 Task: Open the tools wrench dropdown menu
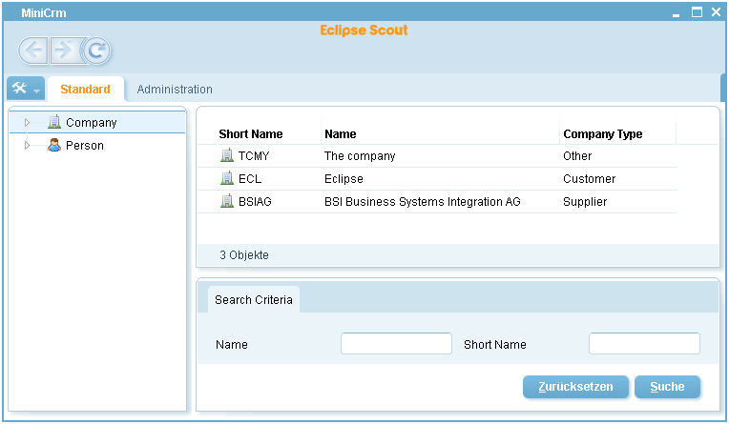point(26,89)
